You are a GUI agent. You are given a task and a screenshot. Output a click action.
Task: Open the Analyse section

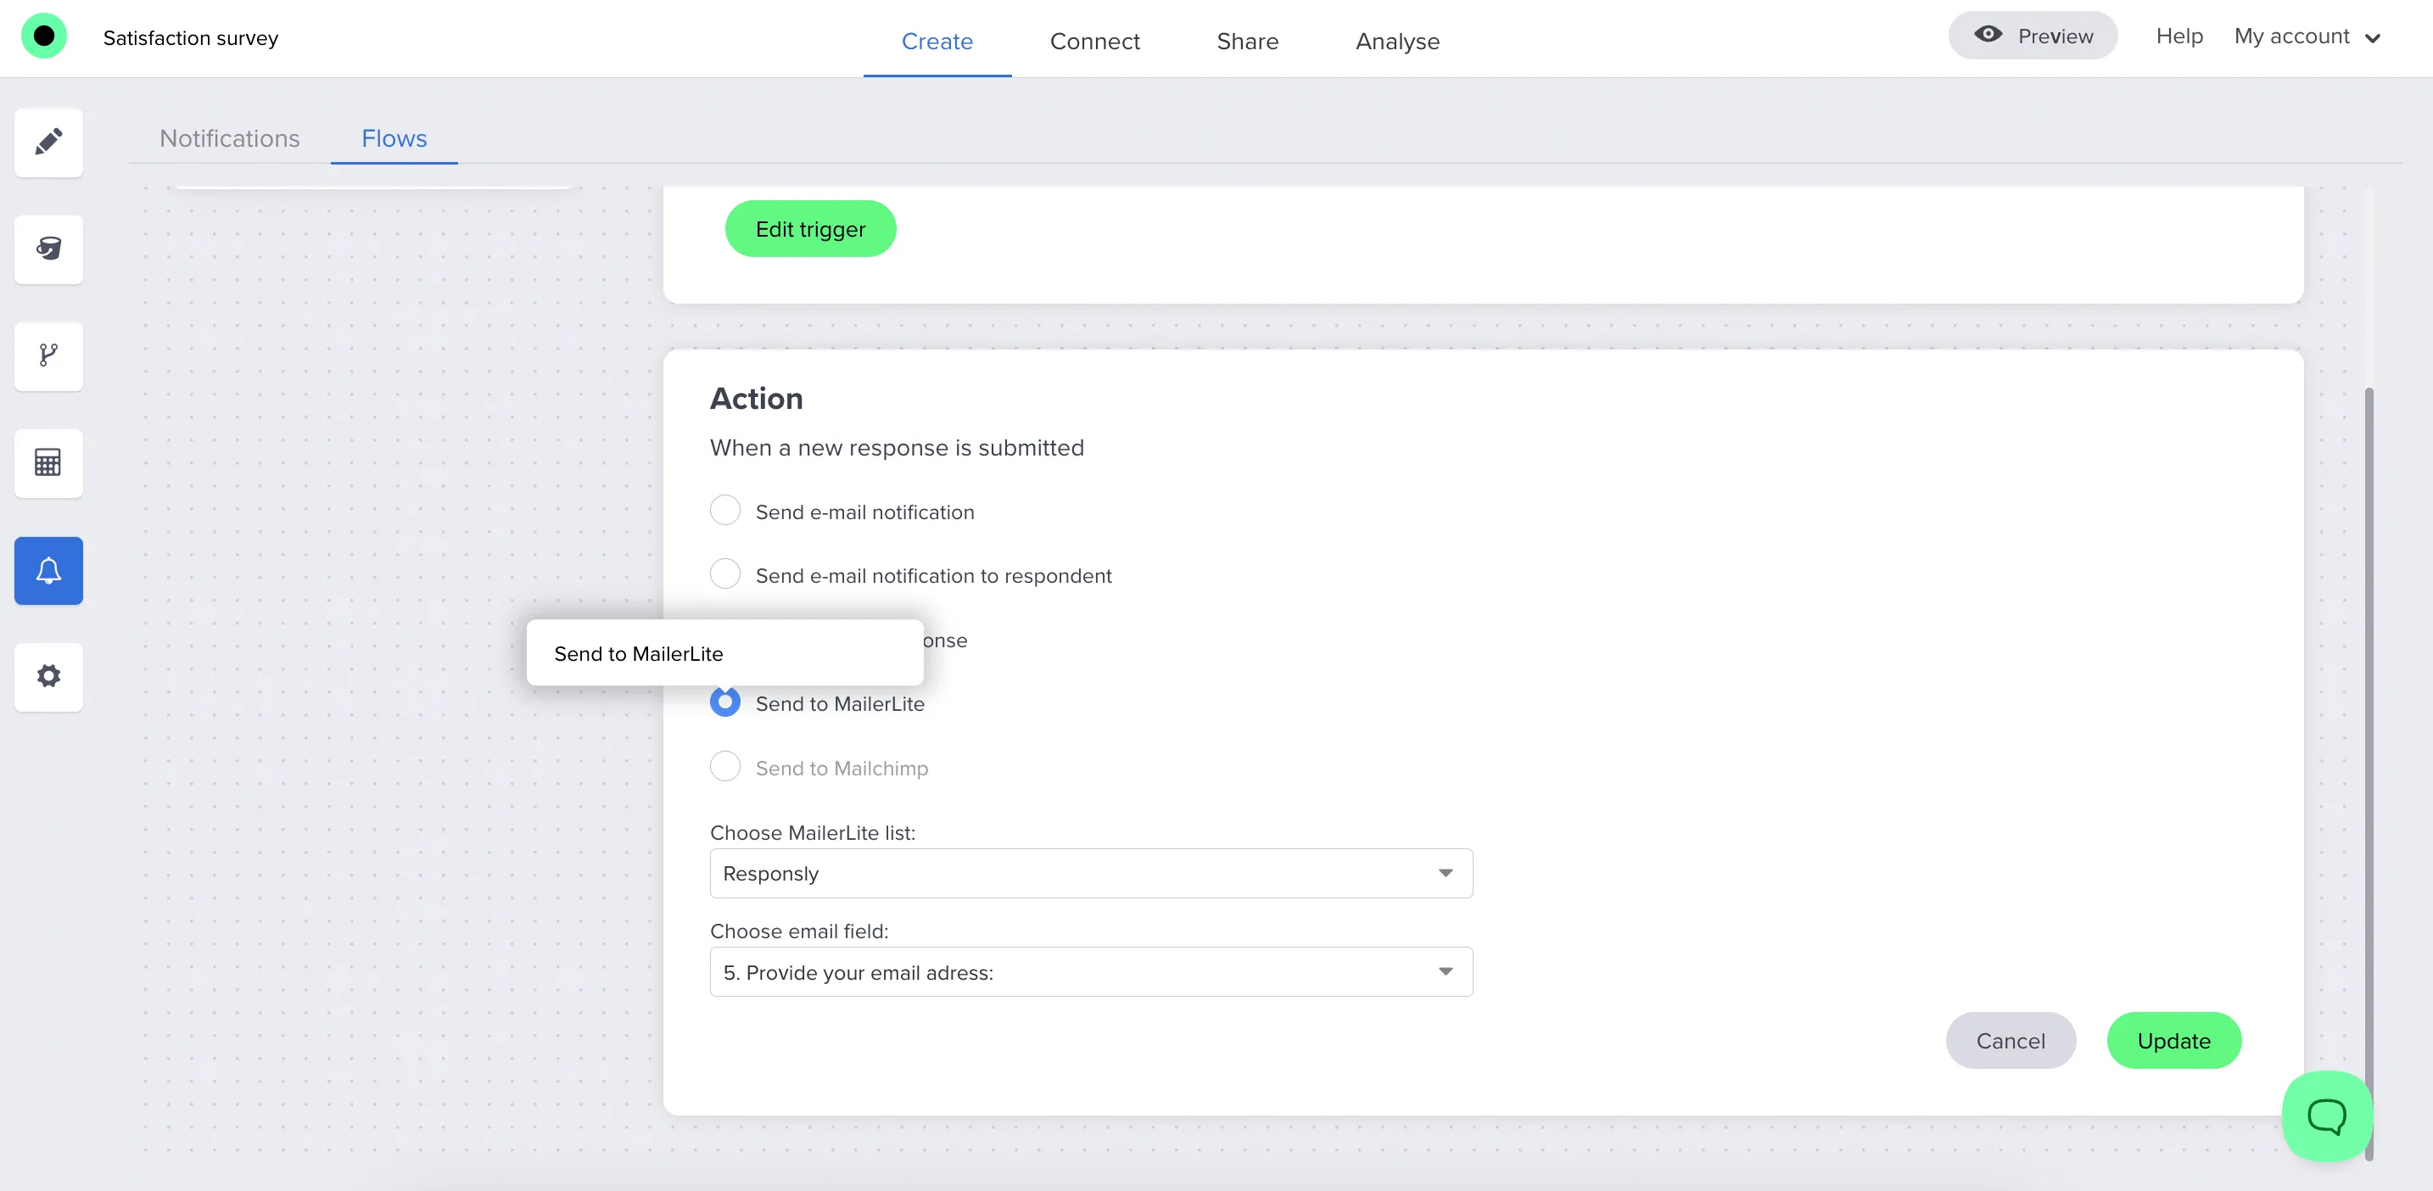(x=1397, y=41)
